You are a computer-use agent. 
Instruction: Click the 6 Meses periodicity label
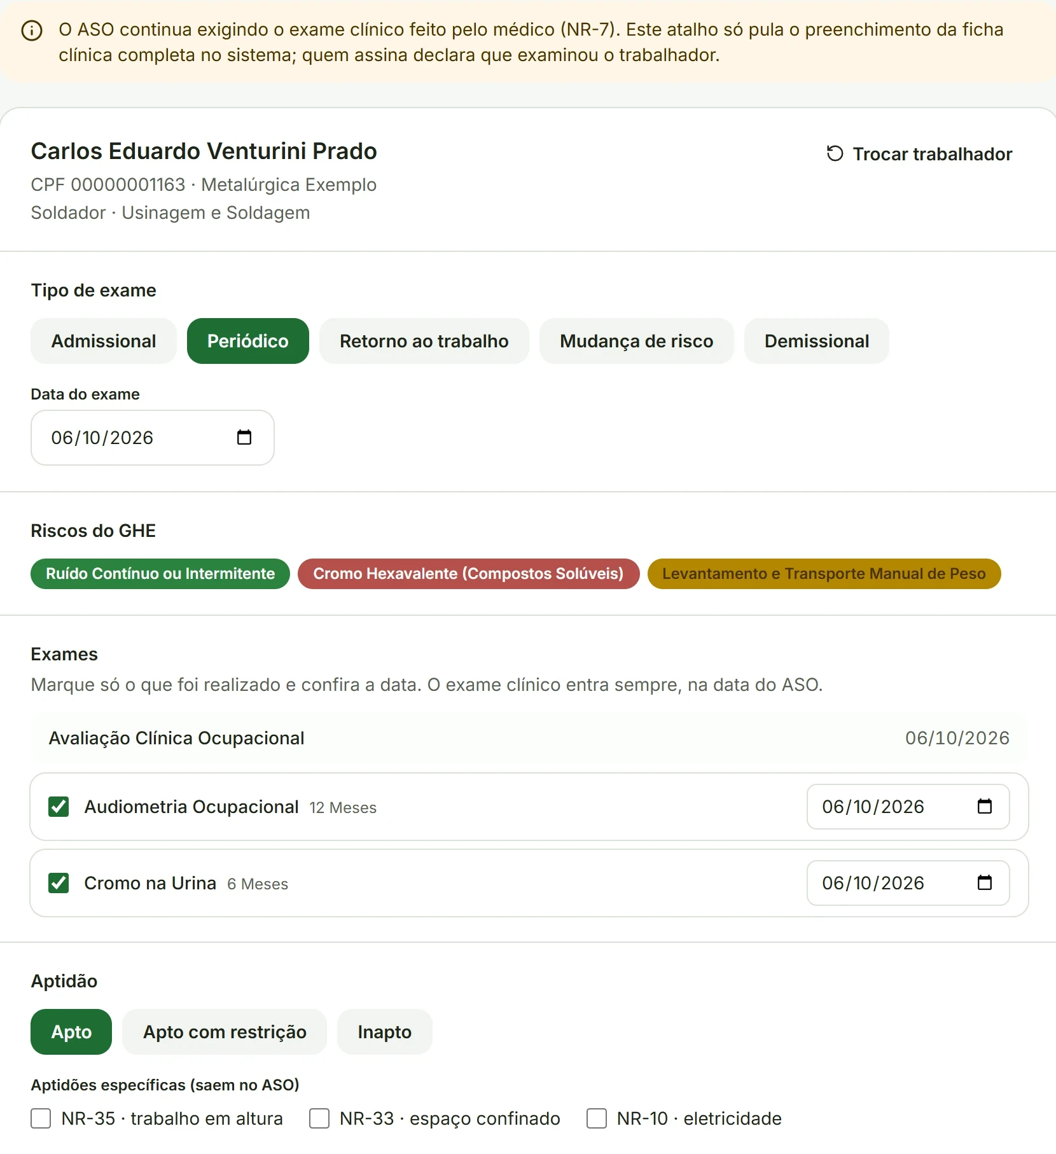coord(258,884)
